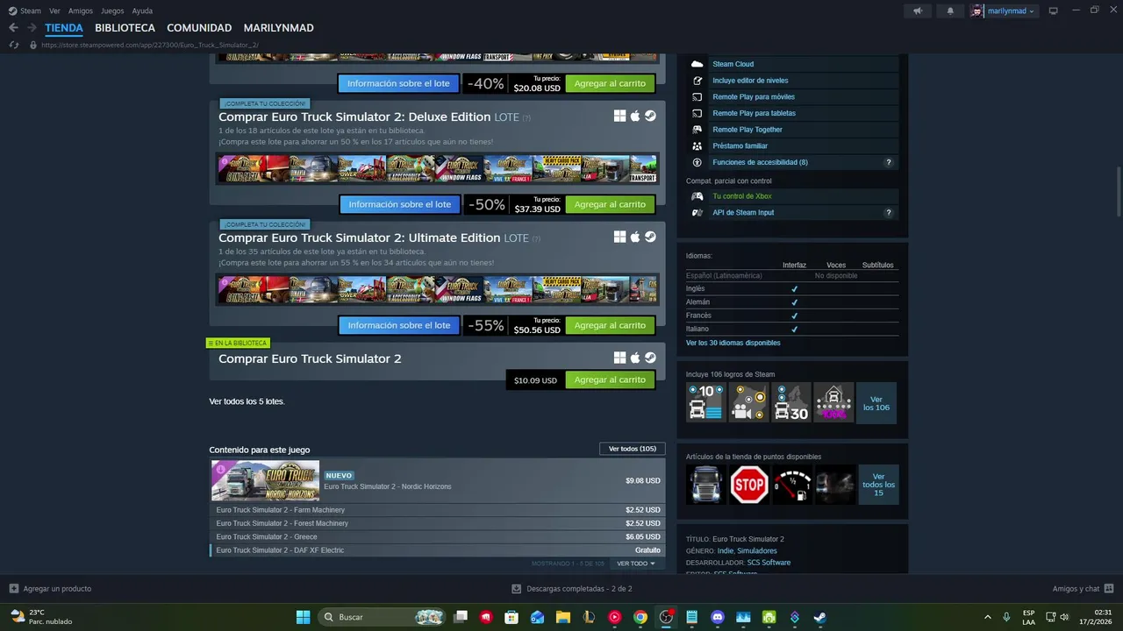Open the fuel gauge points shop item
1123x631 pixels.
pyautogui.click(x=790, y=485)
